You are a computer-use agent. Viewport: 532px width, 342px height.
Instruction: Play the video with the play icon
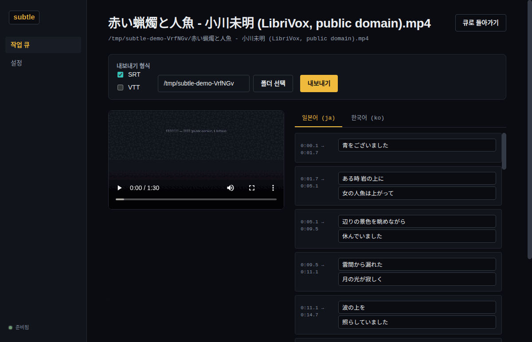coord(119,188)
